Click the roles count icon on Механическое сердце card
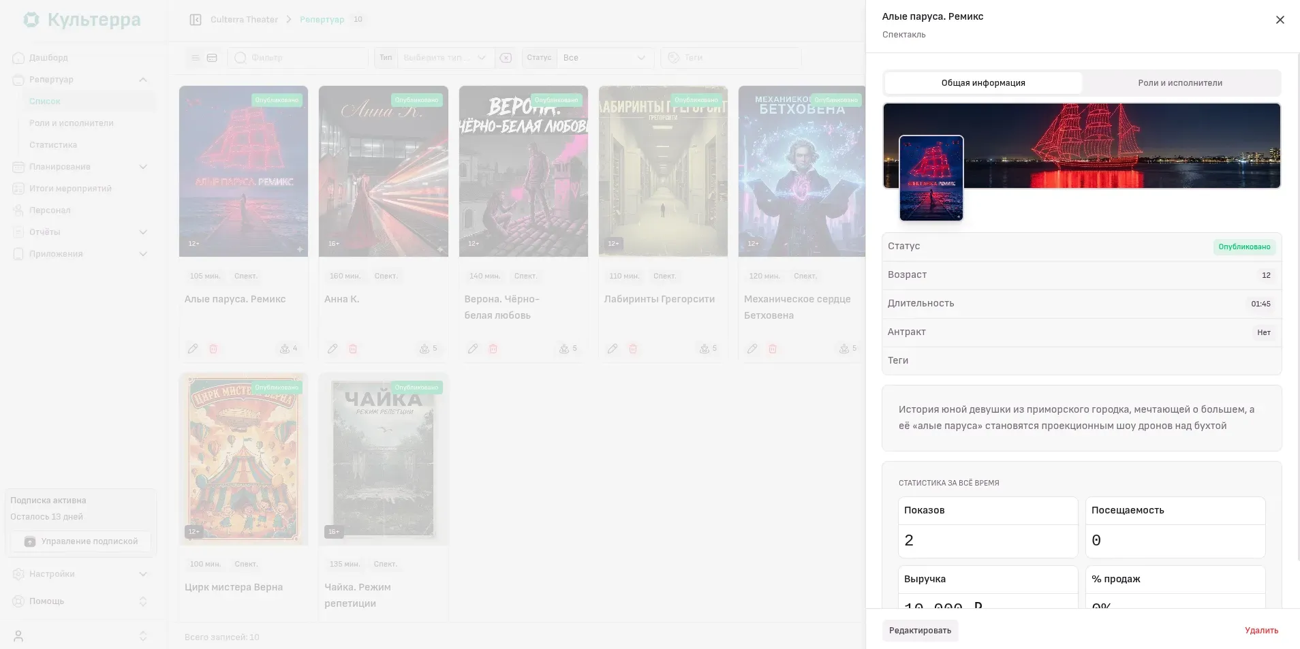The width and height of the screenshot is (1300, 649). 844,349
